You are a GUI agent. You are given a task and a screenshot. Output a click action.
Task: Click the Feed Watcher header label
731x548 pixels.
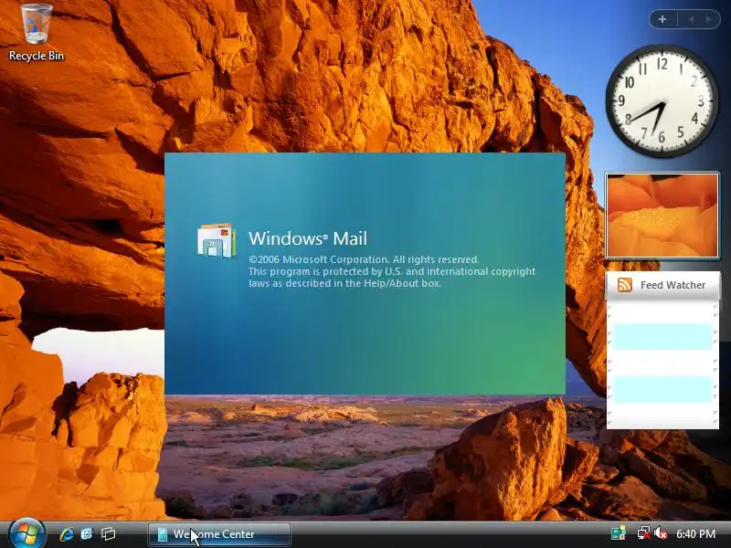pyautogui.click(x=673, y=285)
